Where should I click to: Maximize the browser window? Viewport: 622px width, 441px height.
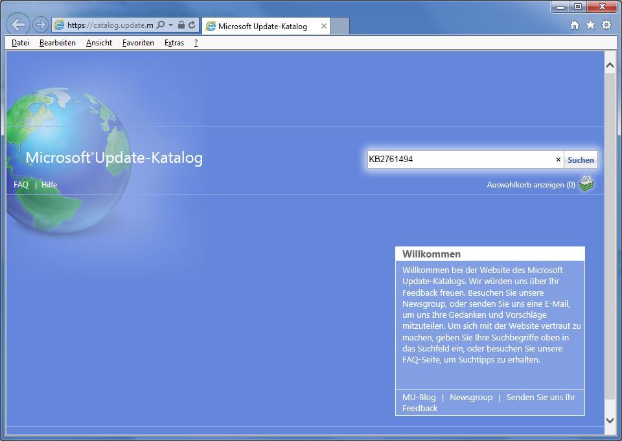(x=578, y=6)
